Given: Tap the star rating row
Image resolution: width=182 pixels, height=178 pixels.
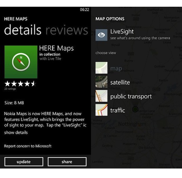Looking at the screenshot, I should point(20,84).
